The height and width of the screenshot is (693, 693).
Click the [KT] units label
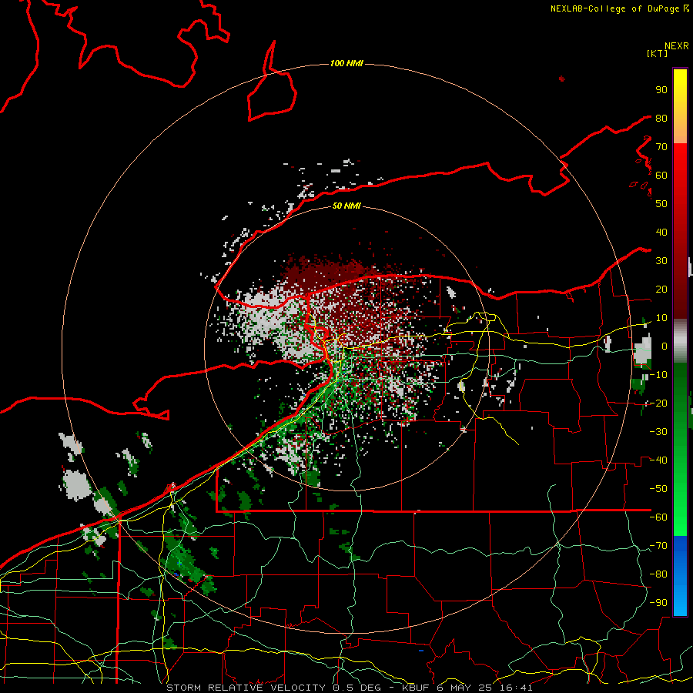coord(658,53)
